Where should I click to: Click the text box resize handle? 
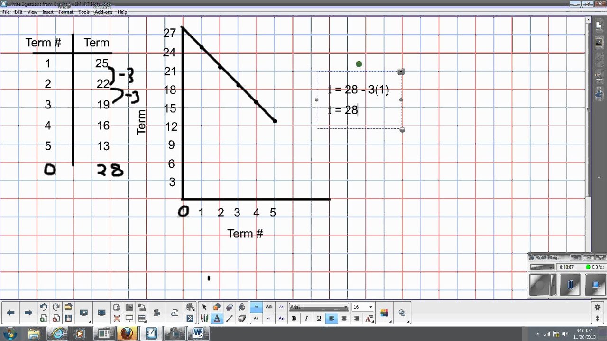(x=402, y=129)
